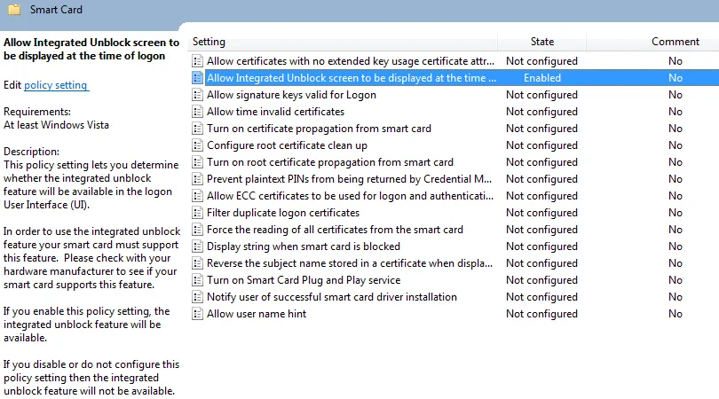Click icon beside 'Allow certificates with no extended key usage'
Image resolution: width=719 pixels, height=399 pixels.
click(197, 61)
